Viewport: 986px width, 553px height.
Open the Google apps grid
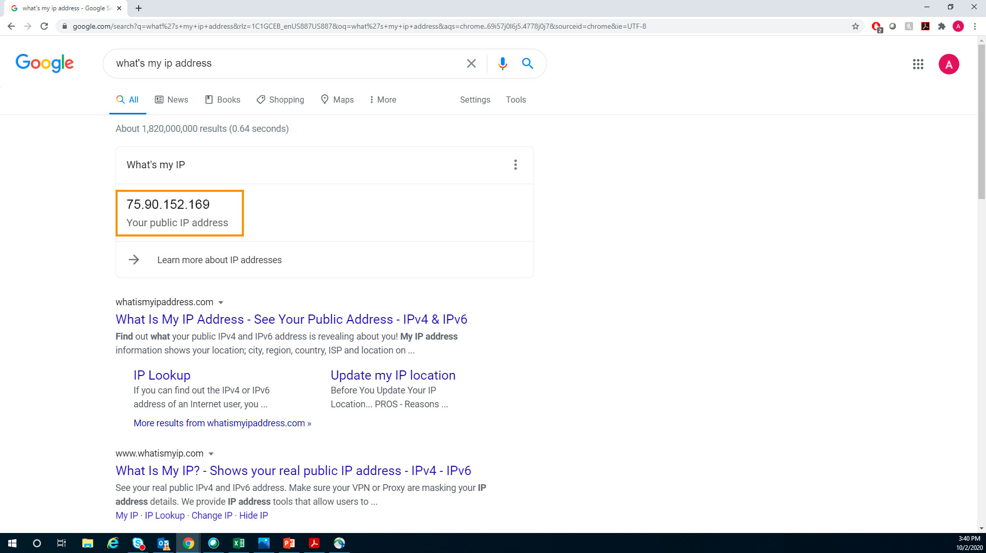[918, 64]
